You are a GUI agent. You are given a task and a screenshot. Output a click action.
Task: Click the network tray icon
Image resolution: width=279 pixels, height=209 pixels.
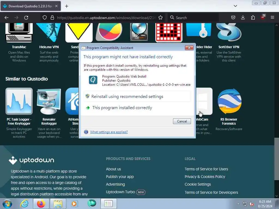click(245, 204)
